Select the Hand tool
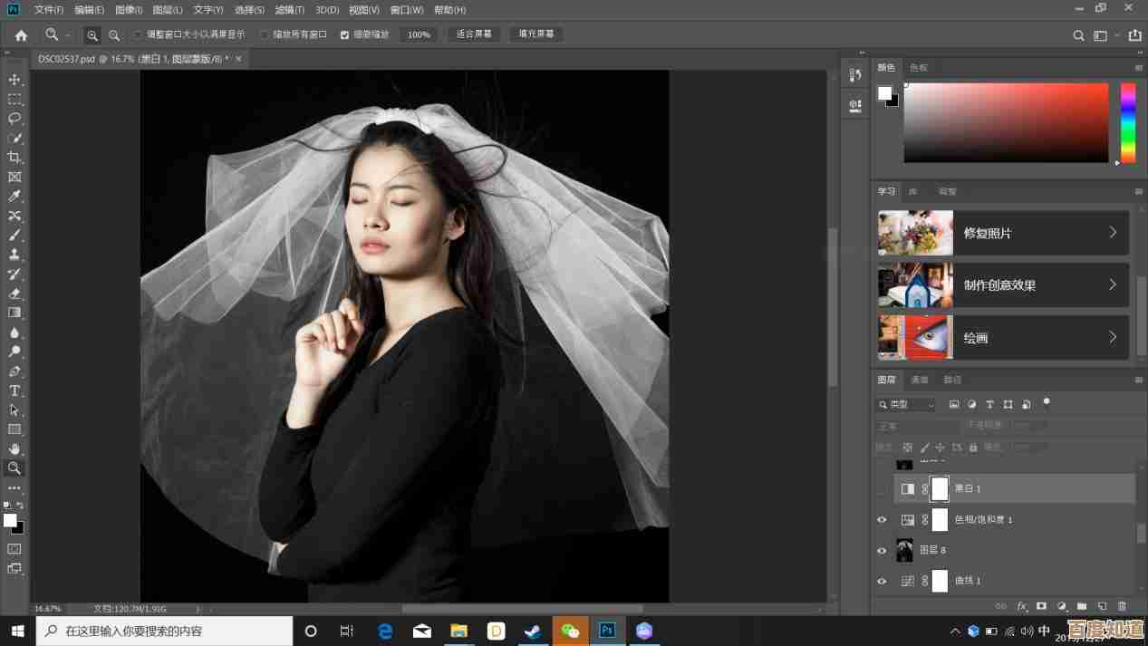The width and height of the screenshot is (1148, 646). 14,448
